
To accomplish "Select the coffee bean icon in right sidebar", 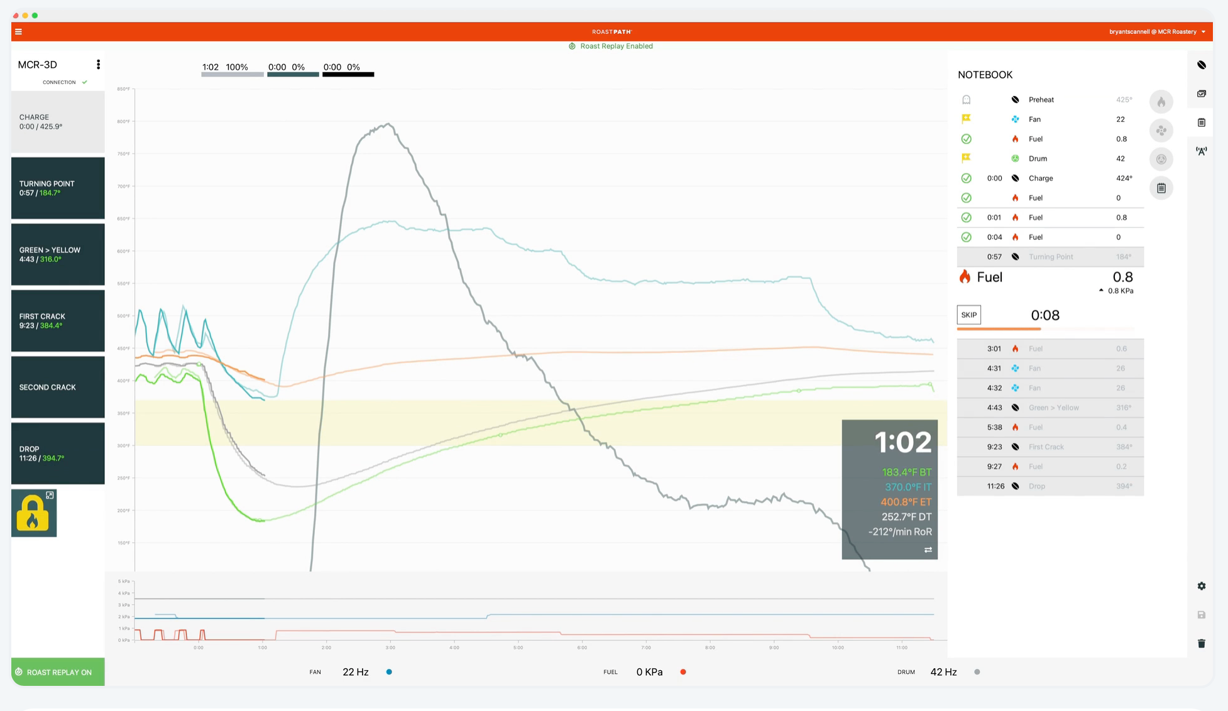I will coord(1201,65).
